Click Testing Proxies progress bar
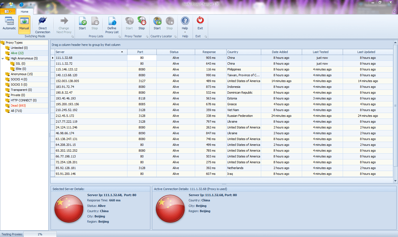The width and height of the screenshot is (398, 237). [40, 234]
